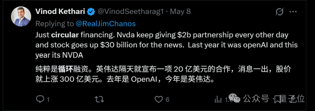This screenshot has width=315, height=111.
Task: Open the @VinodSeetharag1 handle link
Action: 131,12
